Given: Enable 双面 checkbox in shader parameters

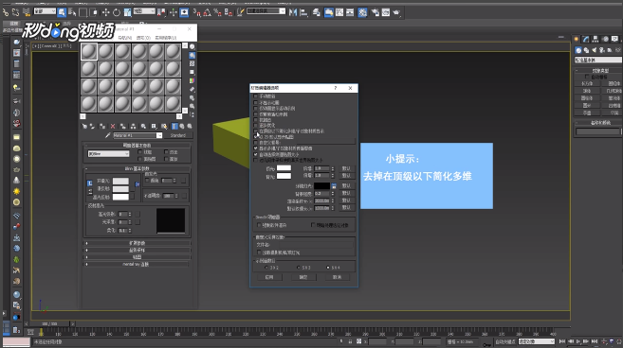Looking at the screenshot, I should click(167, 152).
